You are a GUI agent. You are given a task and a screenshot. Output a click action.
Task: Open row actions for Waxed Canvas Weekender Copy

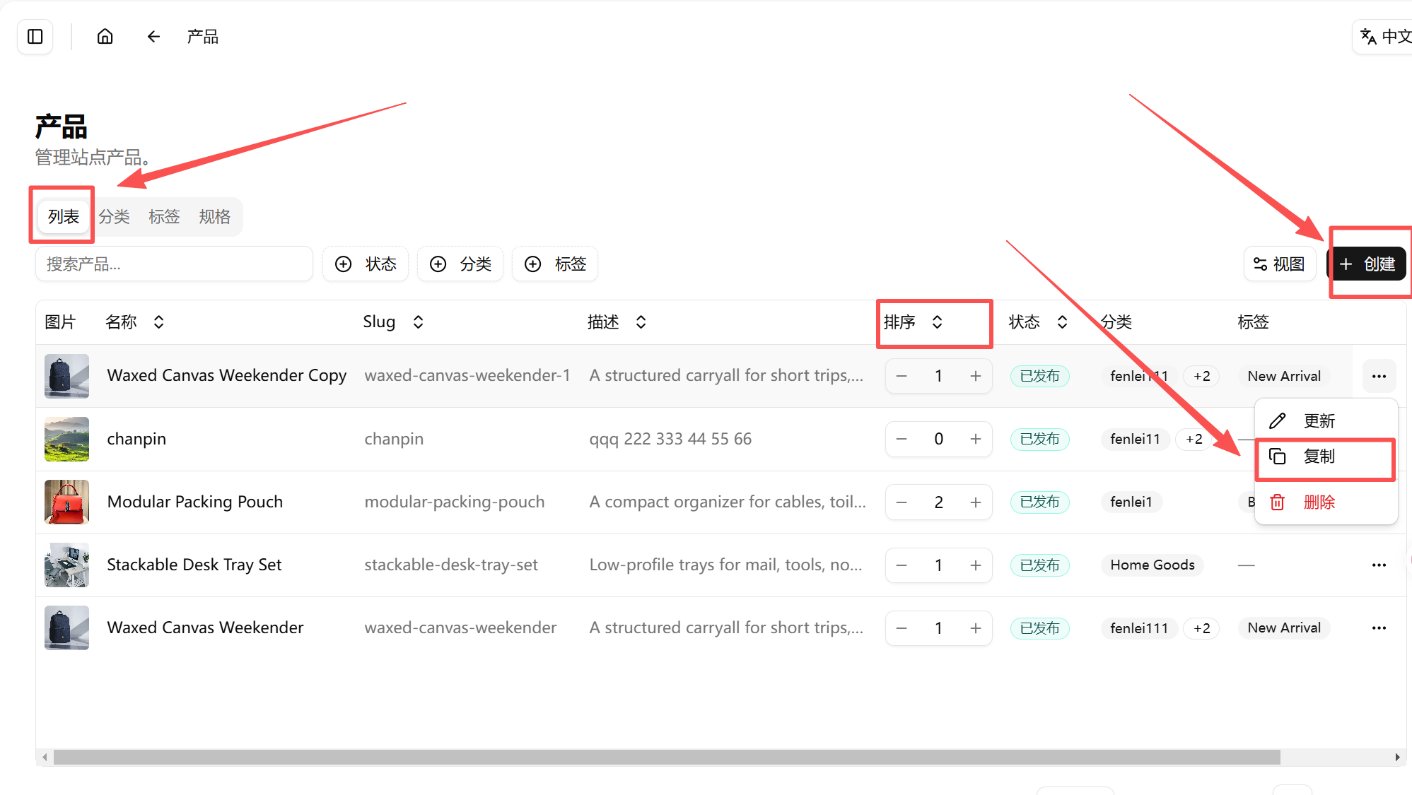point(1379,376)
